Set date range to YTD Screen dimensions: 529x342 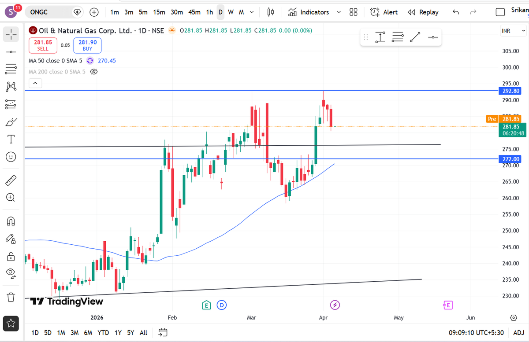point(103,333)
